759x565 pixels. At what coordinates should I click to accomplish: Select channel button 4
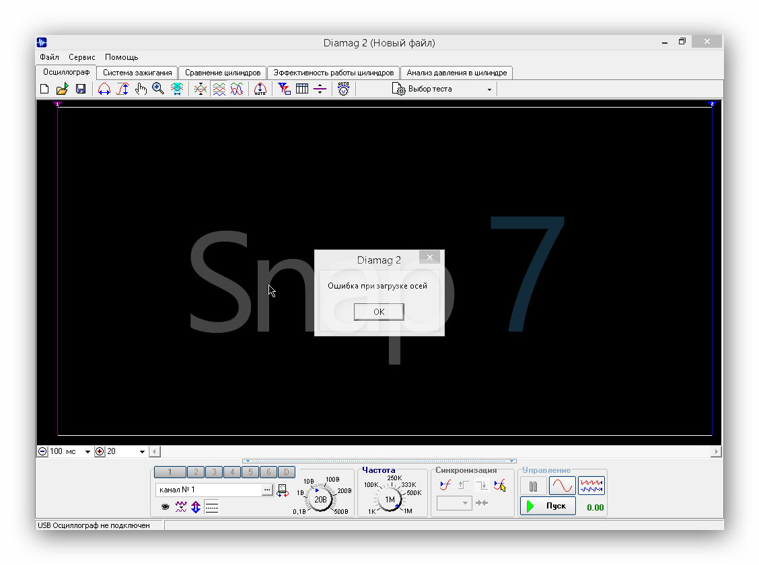(232, 472)
